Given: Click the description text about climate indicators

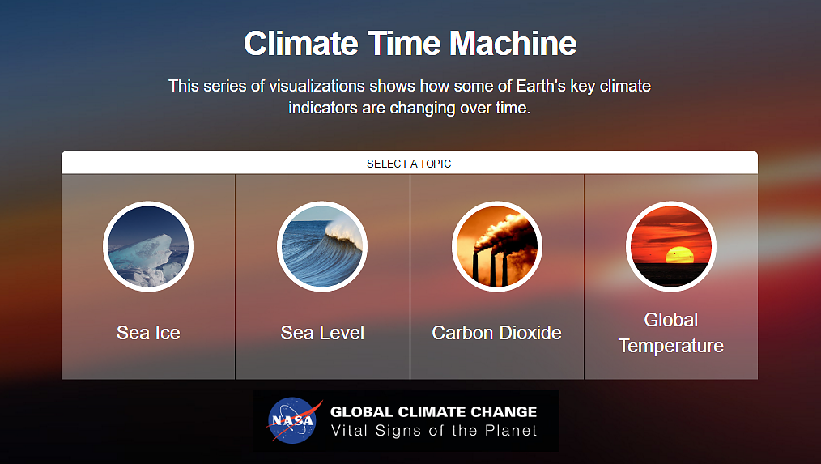Looking at the screenshot, I should [x=410, y=96].
